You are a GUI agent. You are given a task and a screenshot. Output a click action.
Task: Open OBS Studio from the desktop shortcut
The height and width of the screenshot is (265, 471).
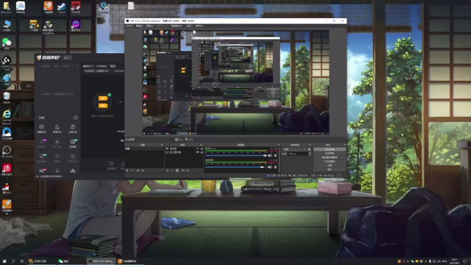pos(6,151)
